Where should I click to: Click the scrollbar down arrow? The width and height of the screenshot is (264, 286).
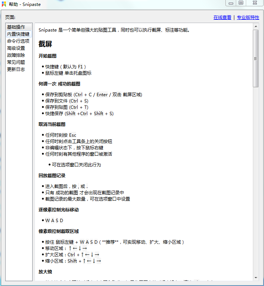(256, 277)
